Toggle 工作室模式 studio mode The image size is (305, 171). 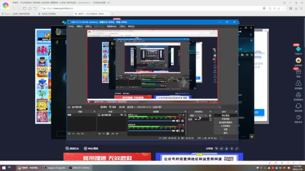(x=225, y=126)
